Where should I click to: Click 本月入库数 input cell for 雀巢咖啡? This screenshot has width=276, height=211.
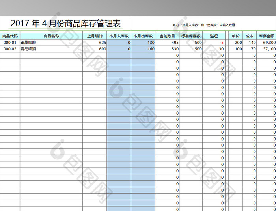pos(119,43)
